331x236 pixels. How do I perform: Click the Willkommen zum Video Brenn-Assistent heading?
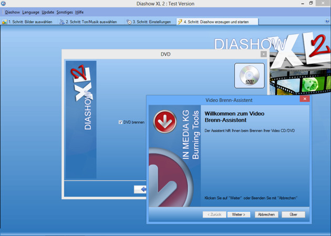pos(234,117)
